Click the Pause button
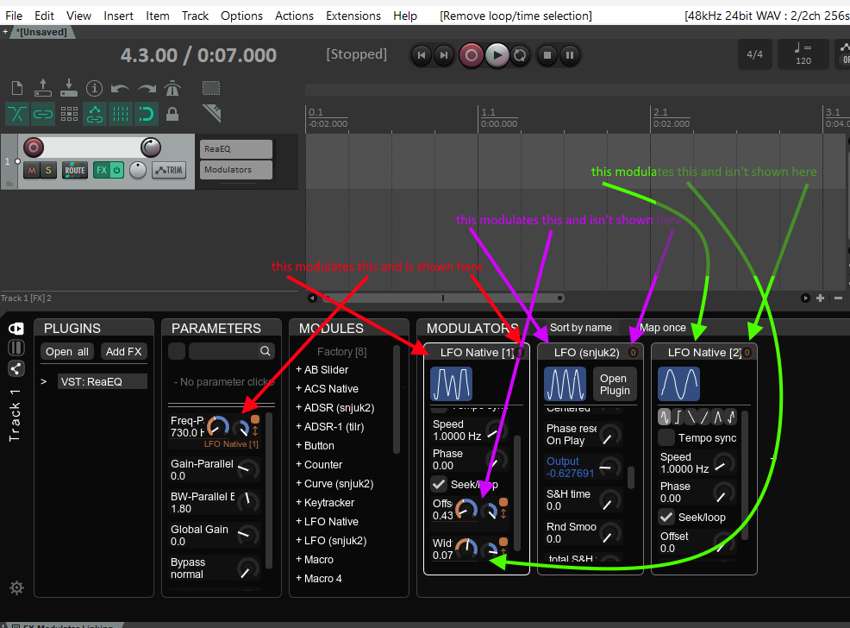 570,54
